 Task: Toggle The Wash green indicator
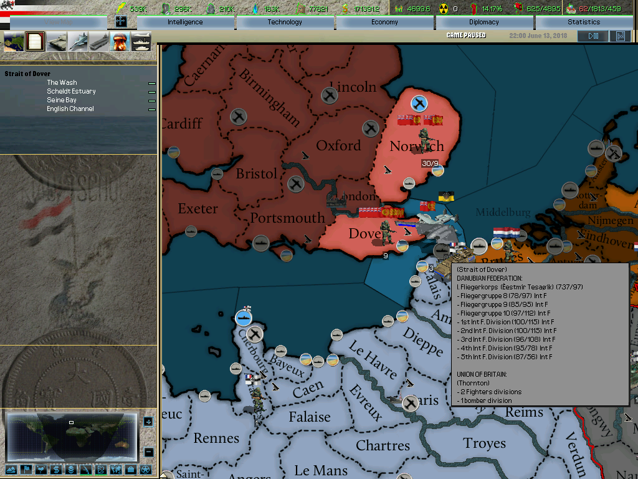point(151,83)
